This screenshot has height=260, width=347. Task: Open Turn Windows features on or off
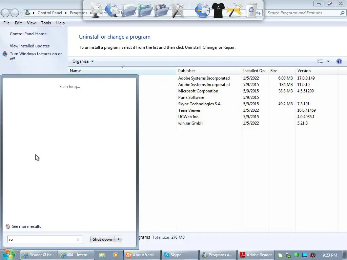tap(36, 56)
